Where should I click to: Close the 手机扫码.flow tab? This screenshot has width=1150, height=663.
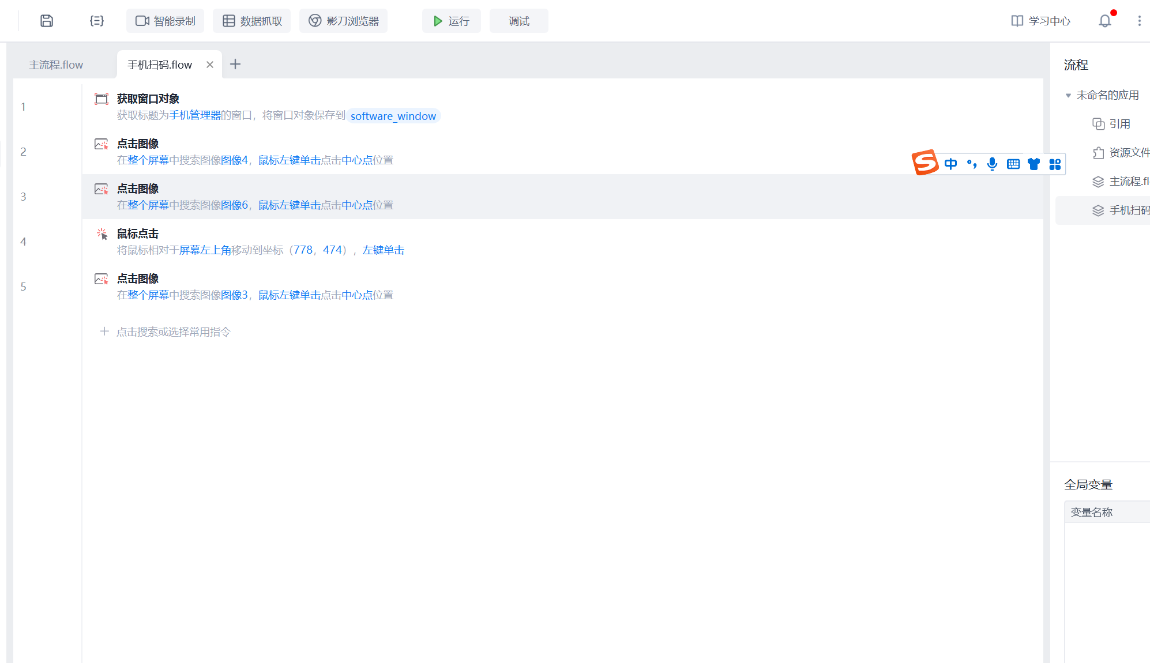tap(210, 65)
